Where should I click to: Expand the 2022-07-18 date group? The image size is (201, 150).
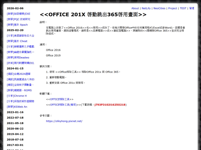15,118
